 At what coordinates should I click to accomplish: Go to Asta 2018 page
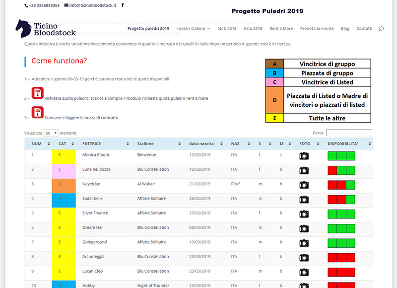(253, 29)
